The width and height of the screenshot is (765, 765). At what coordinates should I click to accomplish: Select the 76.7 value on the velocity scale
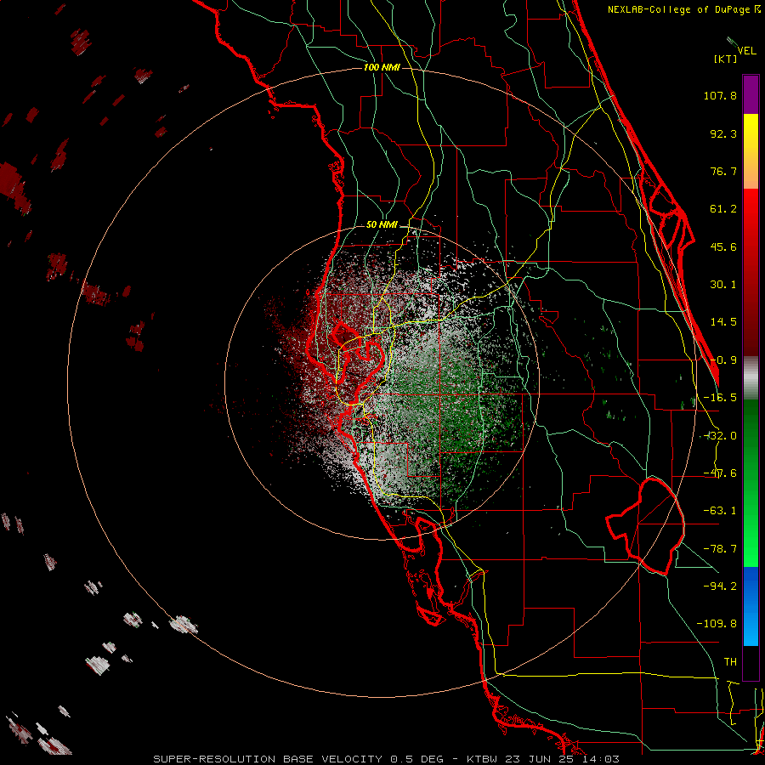(723, 171)
